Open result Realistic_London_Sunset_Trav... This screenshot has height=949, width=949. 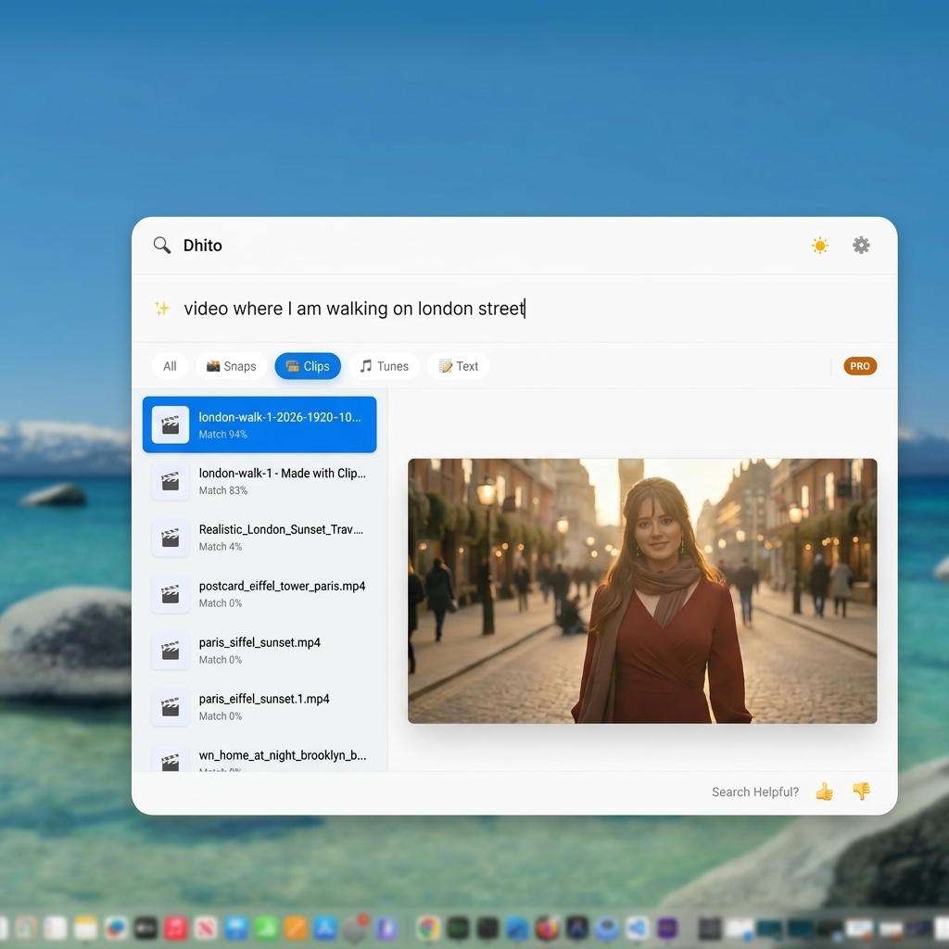click(259, 538)
